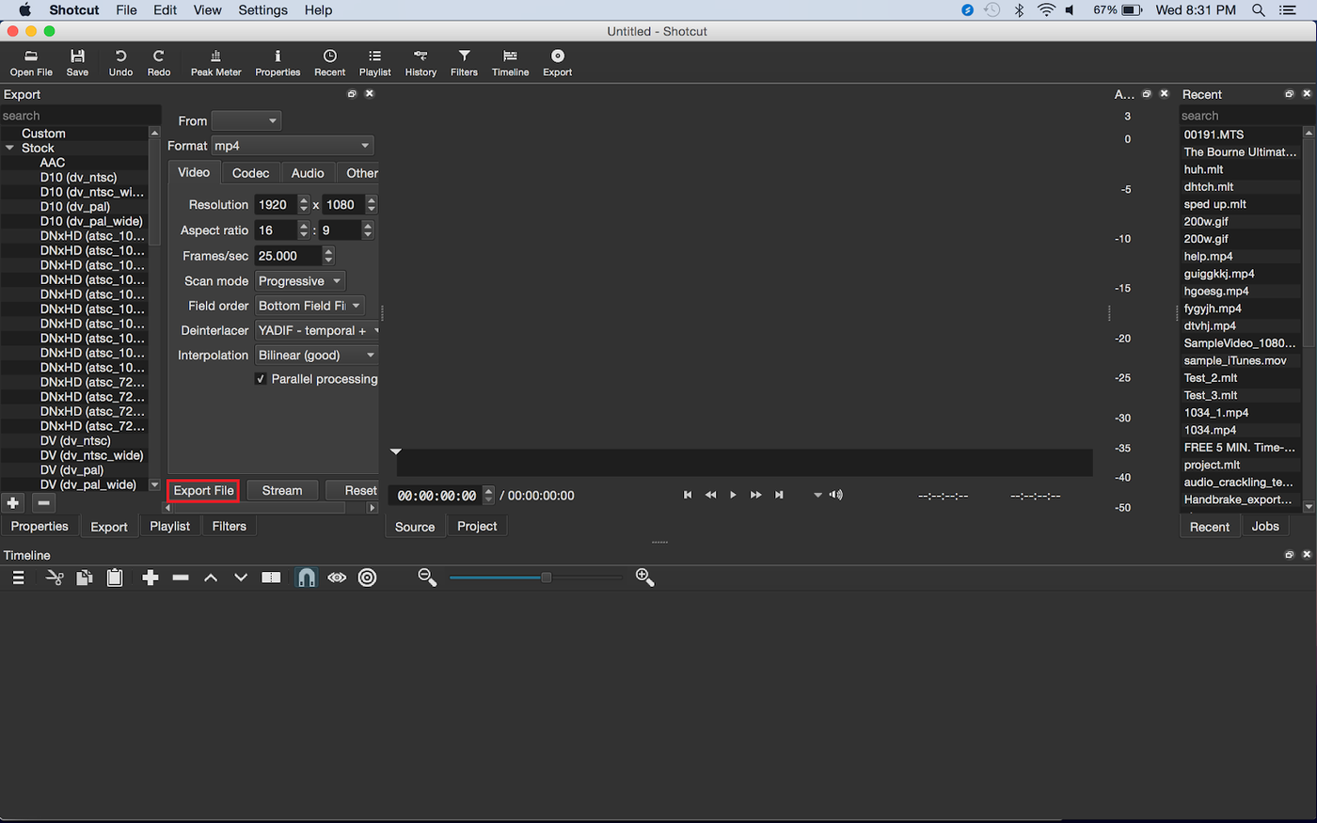The image size is (1317, 823).
Task: Adjust the timeline zoom slider
Action: [546, 578]
